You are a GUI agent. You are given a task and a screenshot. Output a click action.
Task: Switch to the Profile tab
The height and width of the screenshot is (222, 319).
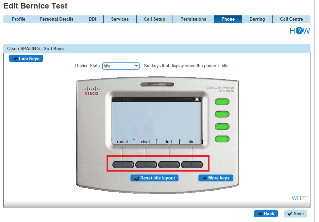18,19
